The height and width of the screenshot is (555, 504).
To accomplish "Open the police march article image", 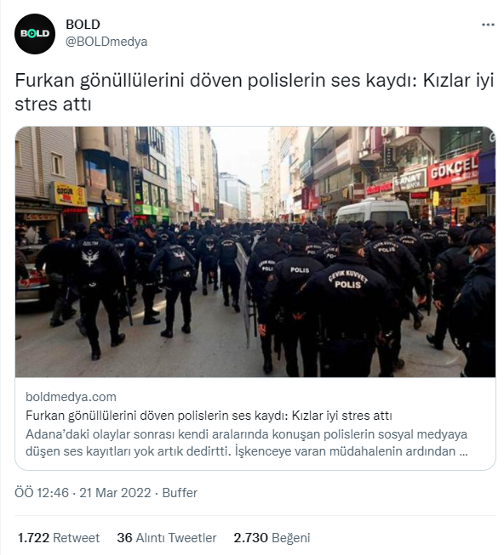I will (x=255, y=252).
